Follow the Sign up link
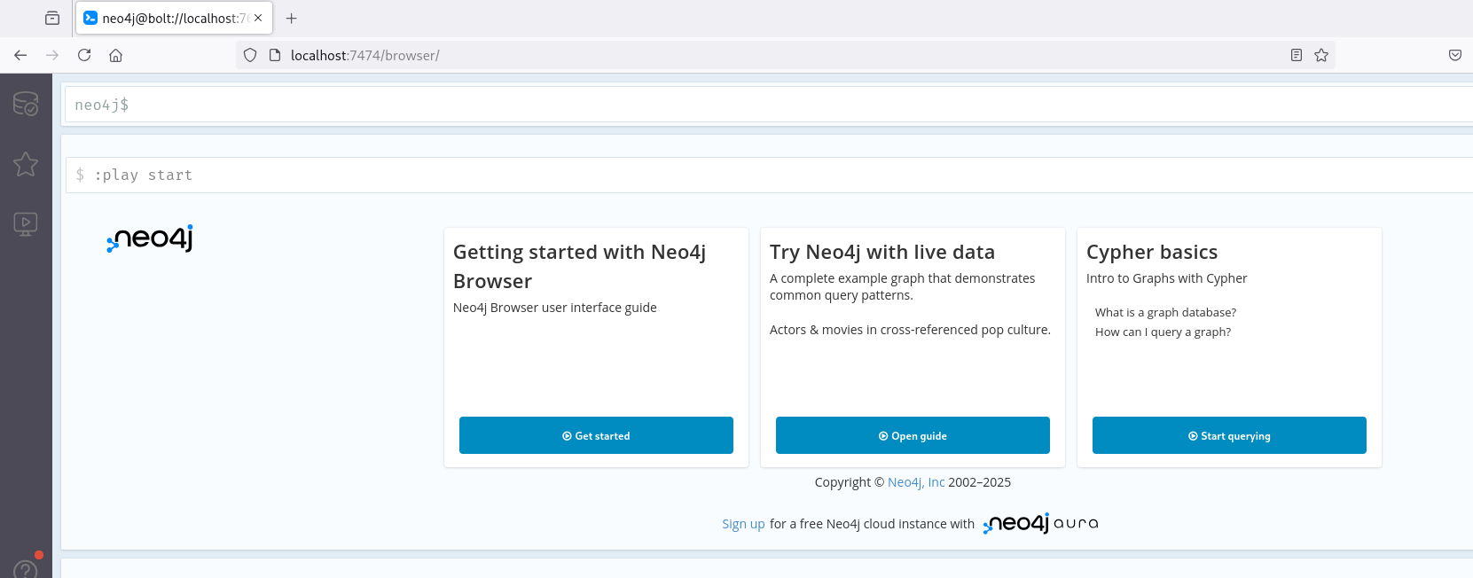 tap(743, 524)
